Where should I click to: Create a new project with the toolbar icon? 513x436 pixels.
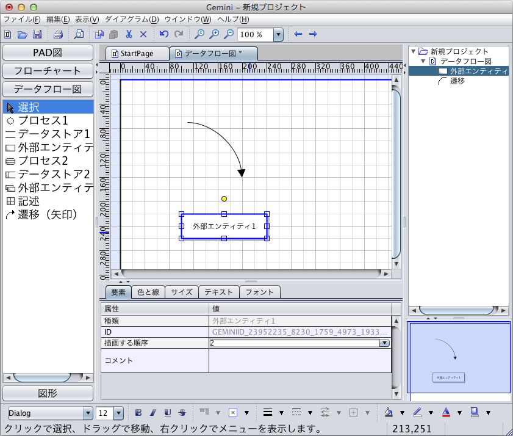(8, 34)
